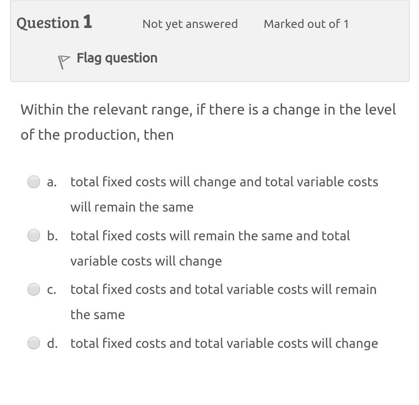Select radio button for answer b
419x405 pixels.
[34, 235]
